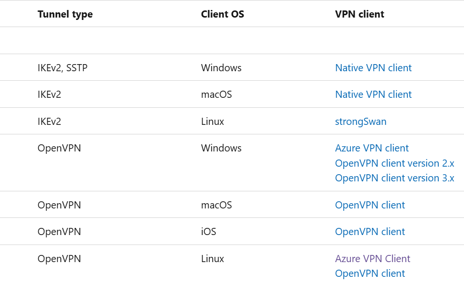Click the Tunnel type column header
This screenshot has height=292, width=464.
[65, 14]
